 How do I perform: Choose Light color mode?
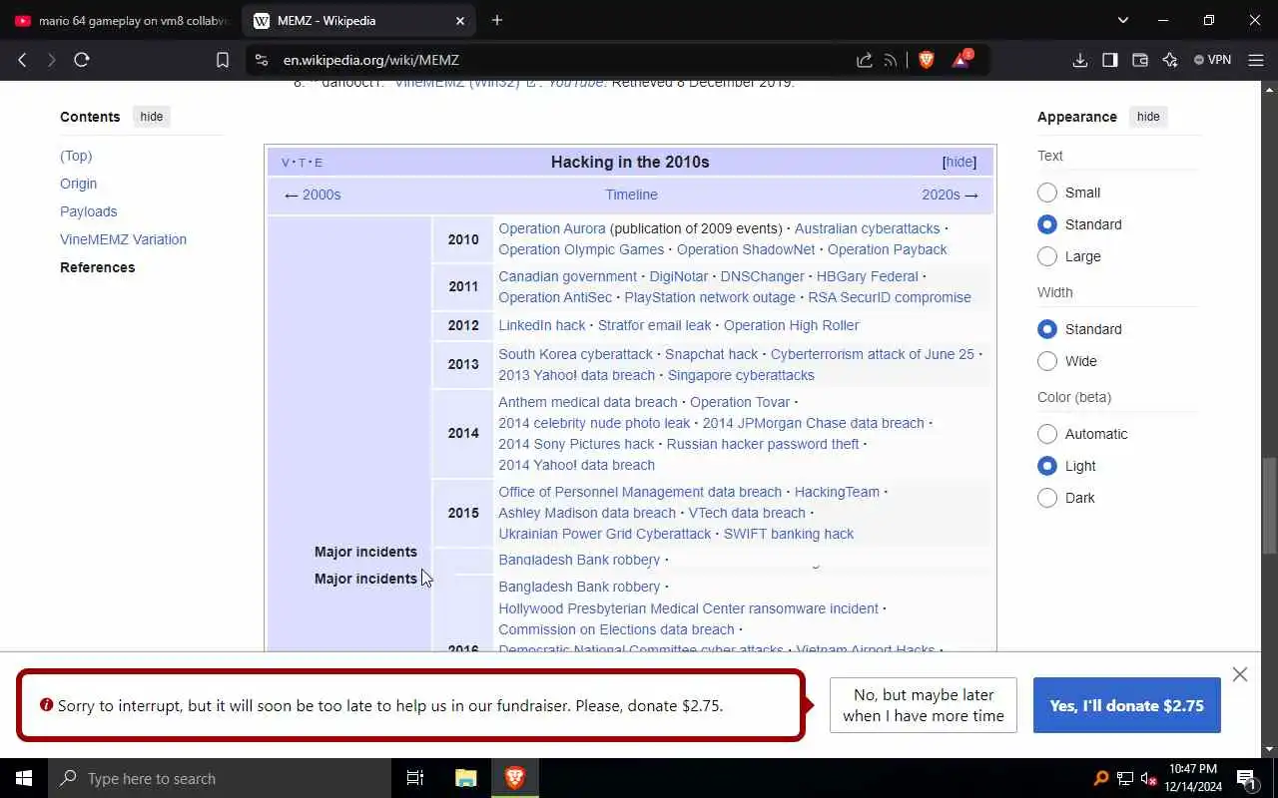pyautogui.click(x=1047, y=466)
